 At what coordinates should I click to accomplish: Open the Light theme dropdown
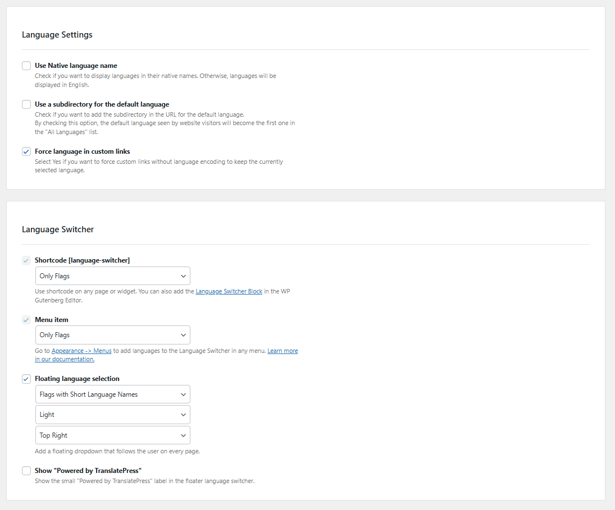tap(112, 415)
